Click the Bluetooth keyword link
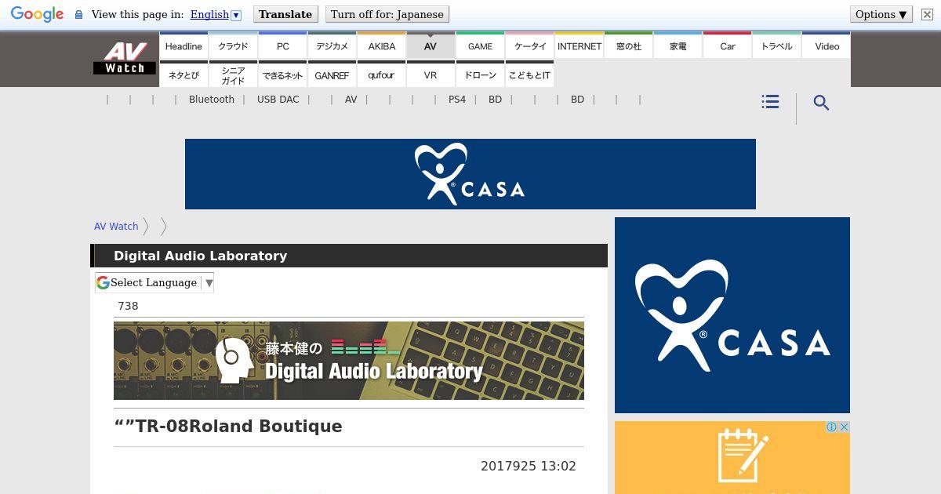 tap(212, 100)
